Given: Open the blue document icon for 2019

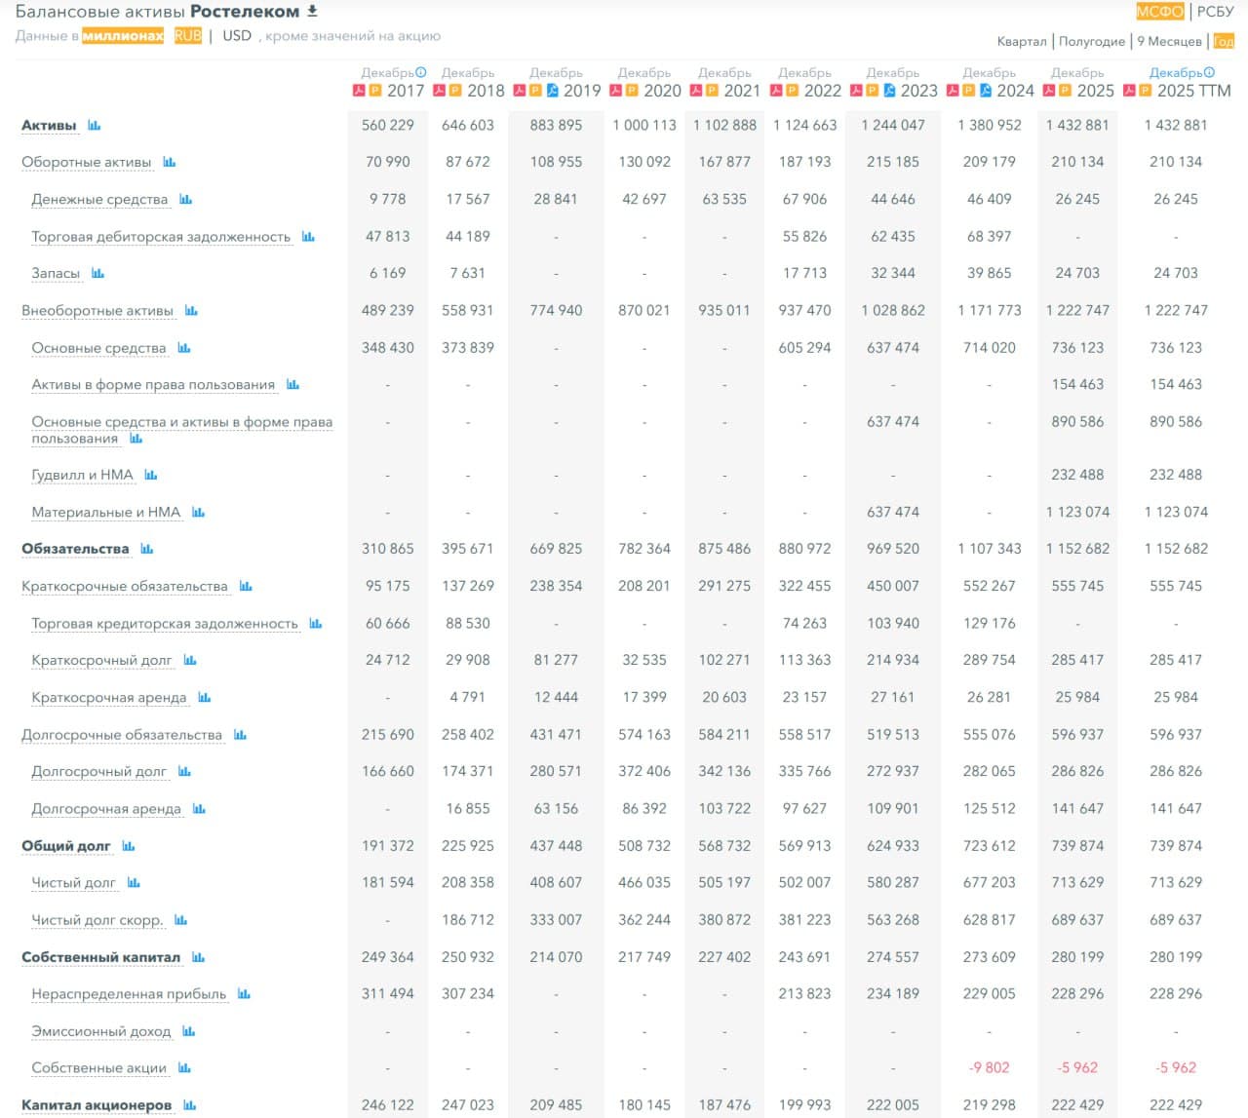Looking at the screenshot, I should 552,91.
